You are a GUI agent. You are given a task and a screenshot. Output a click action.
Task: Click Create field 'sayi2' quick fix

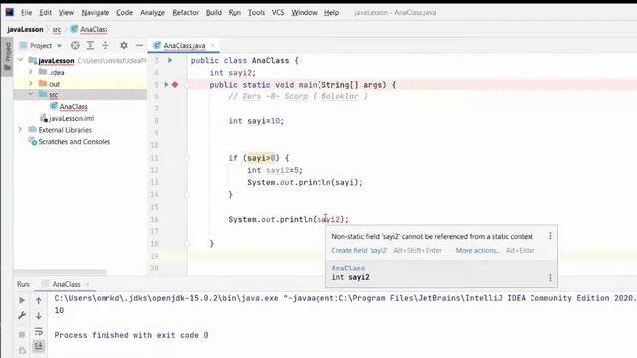click(x=359, y=250)
